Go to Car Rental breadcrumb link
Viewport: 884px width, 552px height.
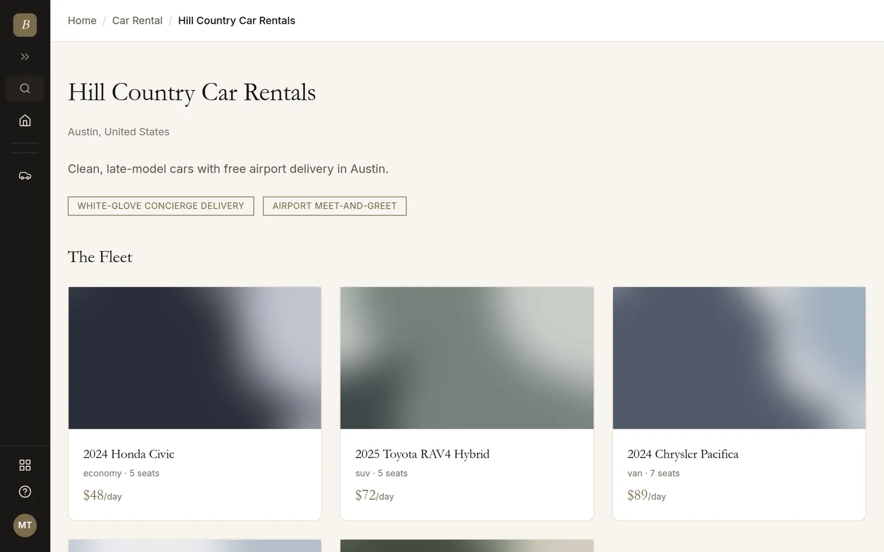click(137, 20)
